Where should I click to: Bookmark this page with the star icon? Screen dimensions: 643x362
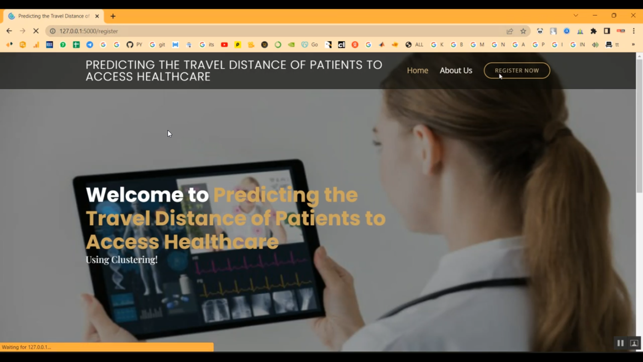click(x=523, y=31)
